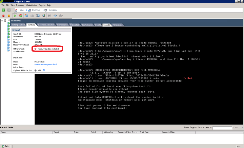Sort by Requested Start Time column arrow
244x148 pixels.
[137, 132]
